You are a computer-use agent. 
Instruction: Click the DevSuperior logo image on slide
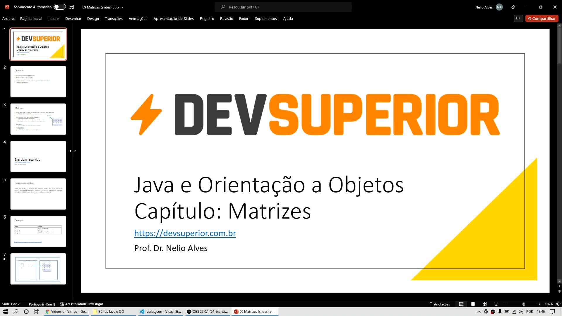click(315, 114)
